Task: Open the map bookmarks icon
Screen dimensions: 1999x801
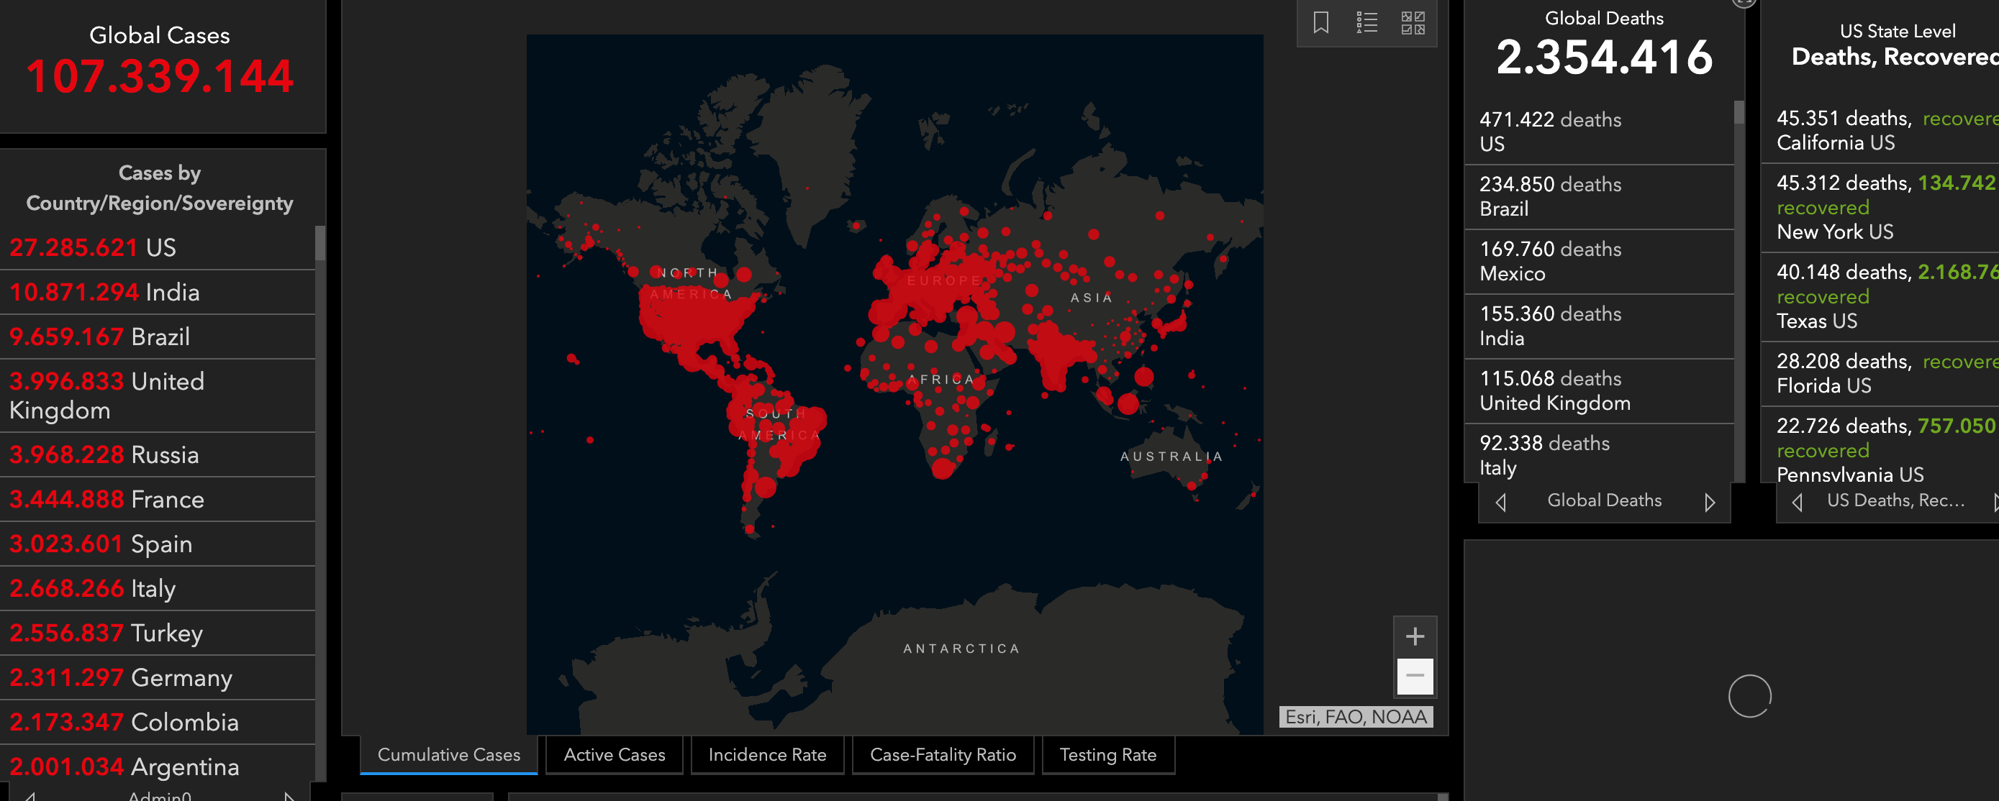Action: (1320, 22)
